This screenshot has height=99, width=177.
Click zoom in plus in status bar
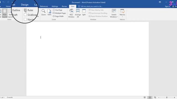coord(175,98)
